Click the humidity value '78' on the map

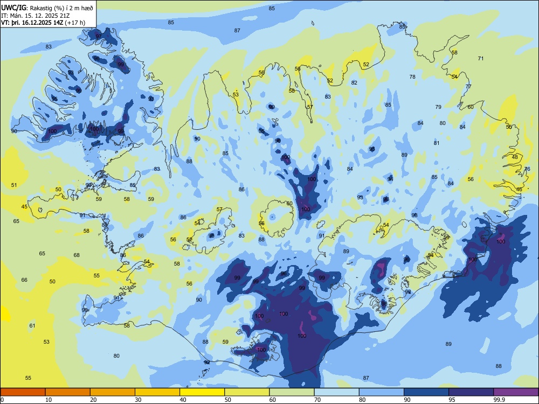tap(412, 76)
